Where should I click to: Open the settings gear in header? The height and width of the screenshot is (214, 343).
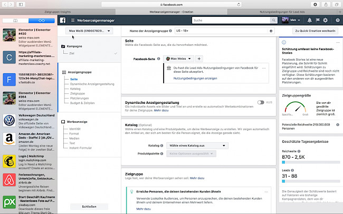pos(325,20)
